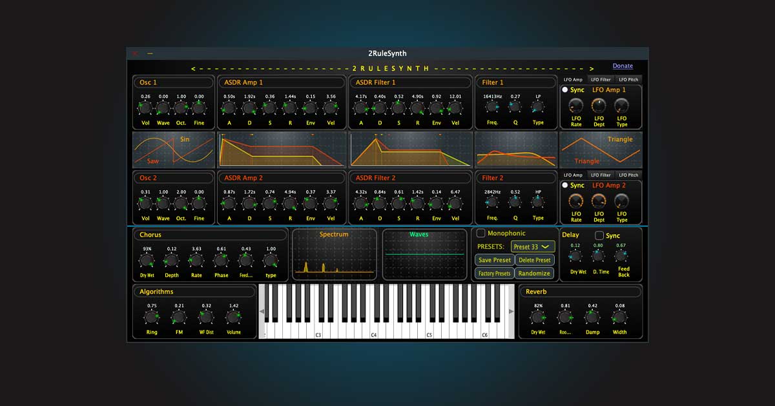The width and height of the screenshot is (775, 406).
Task: Click ASDR Filter 1 sustain (S) knob
Action: pyautogui.click(x=399, y=108)
